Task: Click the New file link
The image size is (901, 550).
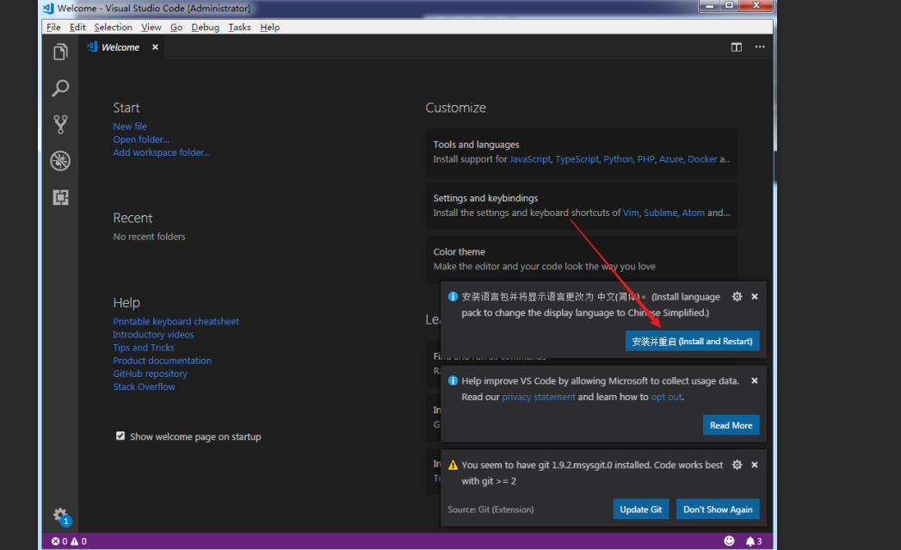Action: click(130, 127)
